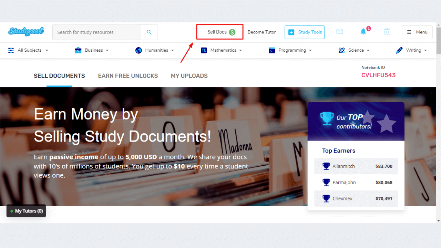
Task: Click the page vertical scrollbar thumb
Action: coord(438,41)
